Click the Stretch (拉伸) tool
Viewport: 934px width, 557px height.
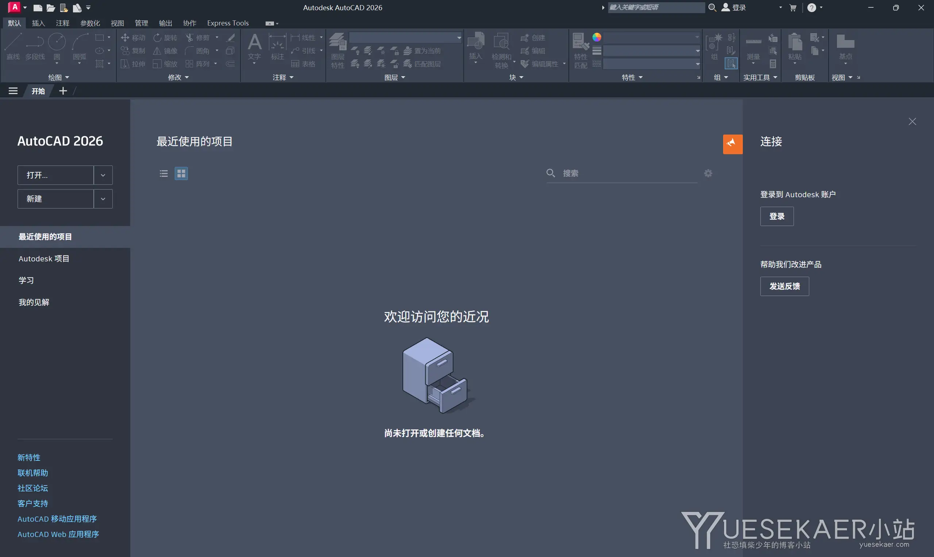click(x=133, y=64)
